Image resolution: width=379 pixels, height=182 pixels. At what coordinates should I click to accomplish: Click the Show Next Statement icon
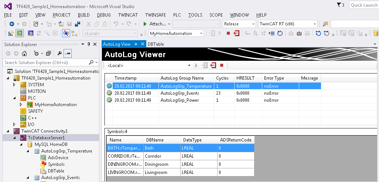[x=272, y=33]
